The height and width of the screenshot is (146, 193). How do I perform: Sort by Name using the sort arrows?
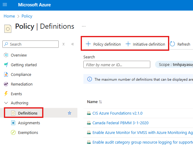[x=101, y=102]
